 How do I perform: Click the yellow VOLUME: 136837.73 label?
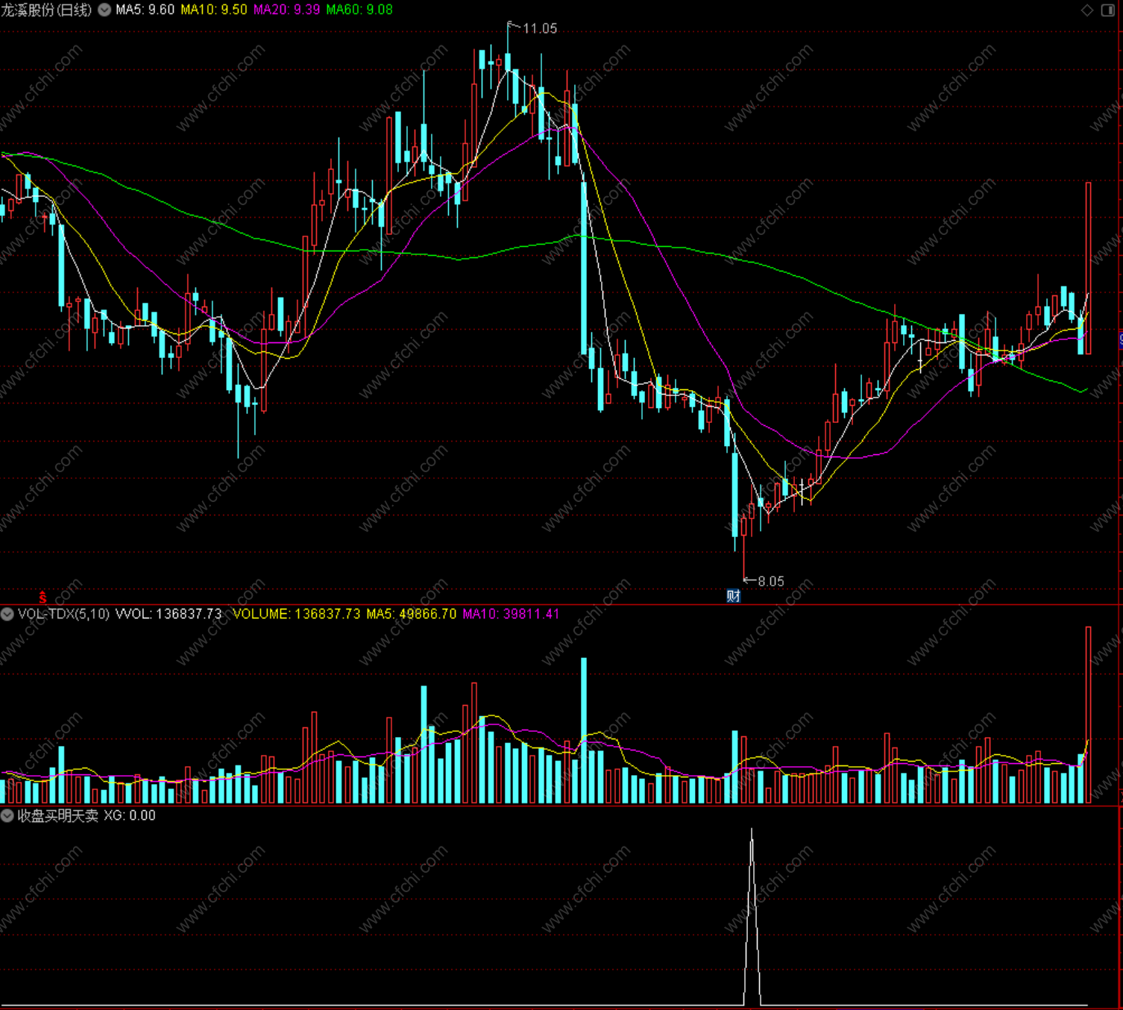click(297, 614)
